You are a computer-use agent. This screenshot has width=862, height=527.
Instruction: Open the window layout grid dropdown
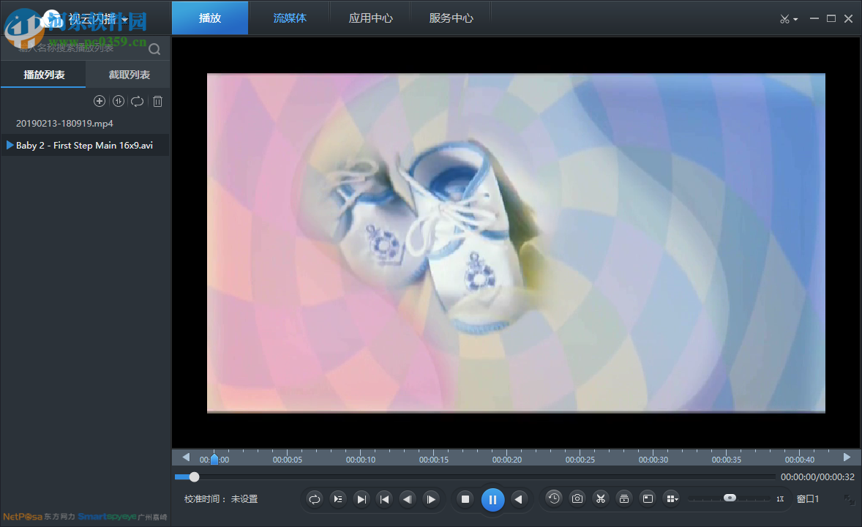click(672, 498)
